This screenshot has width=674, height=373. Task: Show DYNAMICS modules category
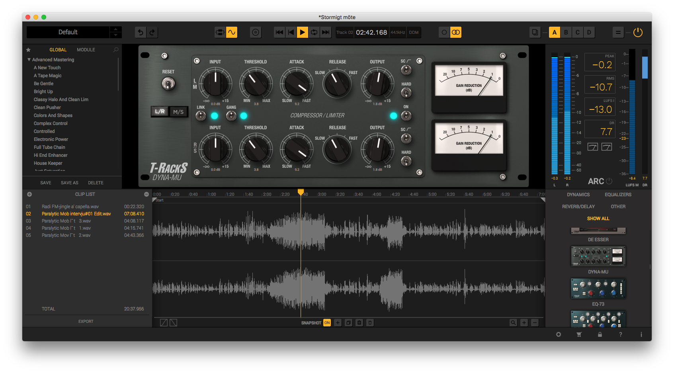(x=578, y=195)
